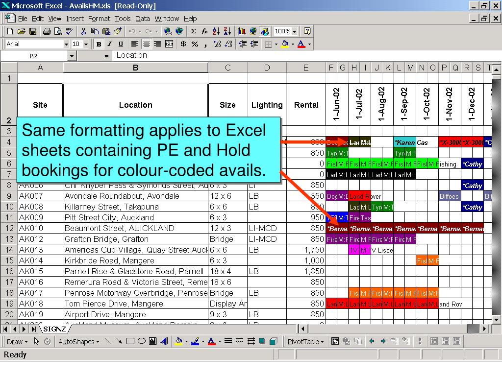Click the formula bar showing Location
This screenshot has width=502, height=376.
[x=306, y=56]
